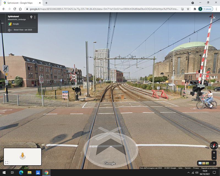220x176 pixels.
Task: Close Street View with the X button
Action: [214, 18]
